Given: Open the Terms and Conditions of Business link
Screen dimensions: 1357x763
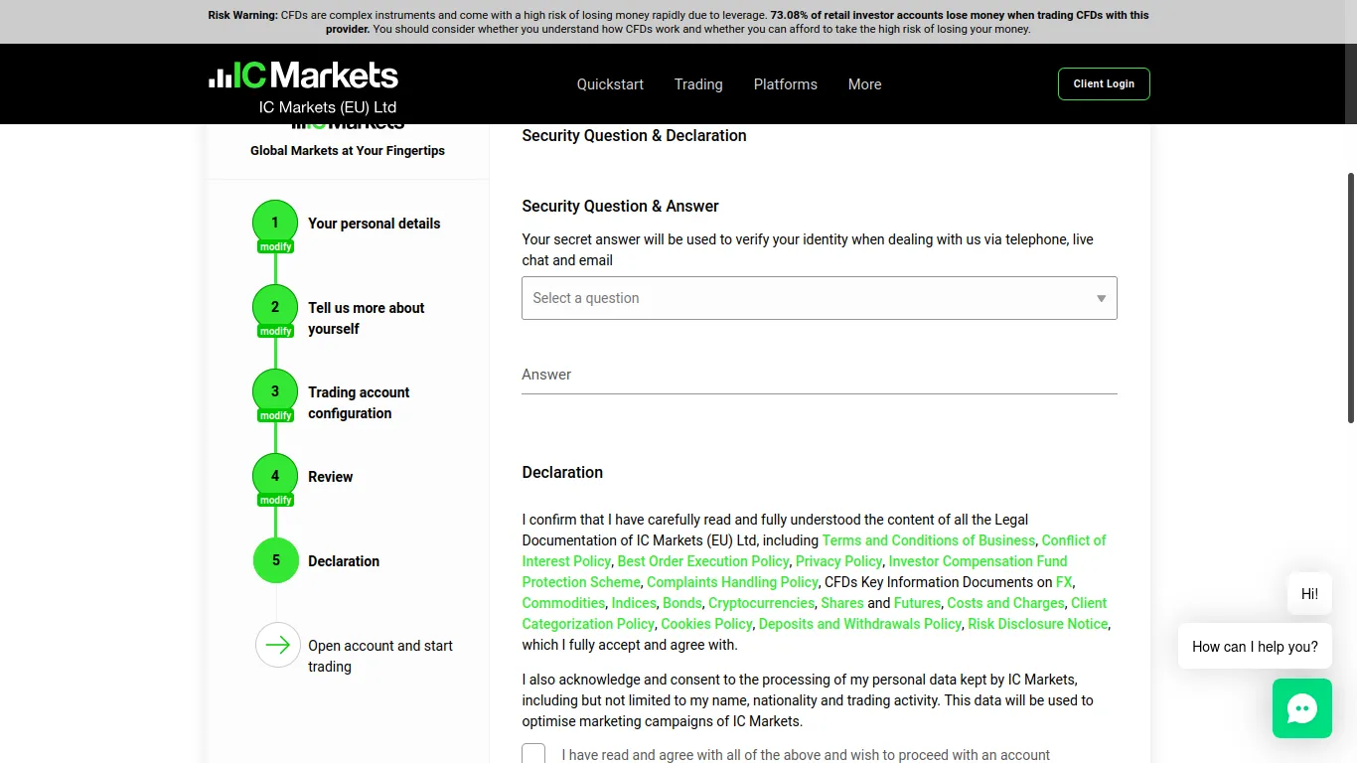Looking at the screenshot, I should [x=929, y=540].
